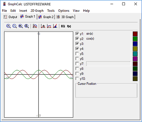Click the Zoom In magnifier icon
Viewport: 142px width, 122px height.
(x=9, y=26)
